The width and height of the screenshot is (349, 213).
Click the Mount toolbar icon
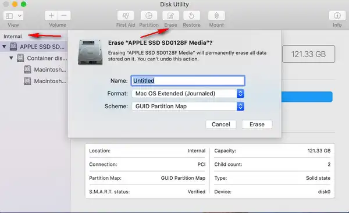[x=216, y=16]
